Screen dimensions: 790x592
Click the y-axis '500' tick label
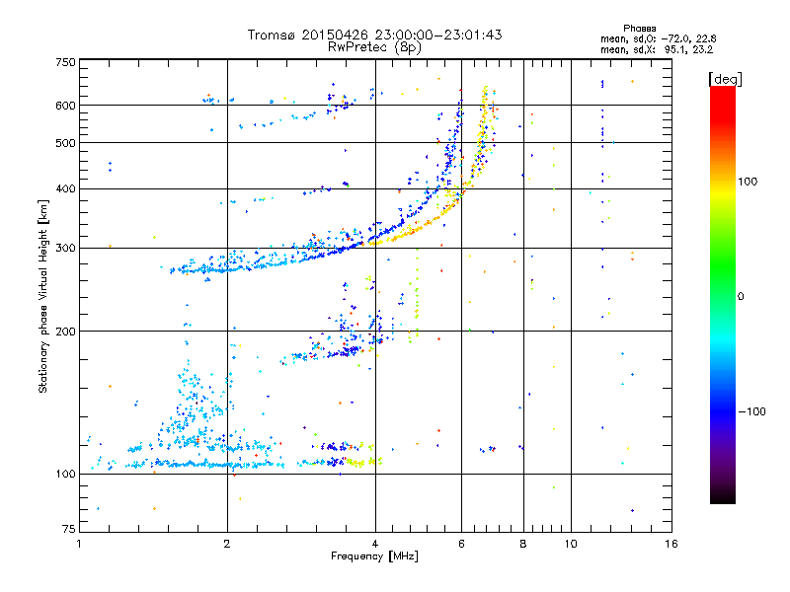click(65, 143)
